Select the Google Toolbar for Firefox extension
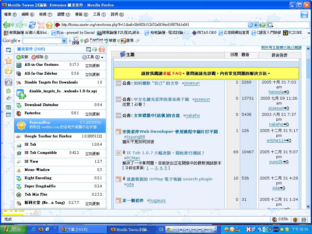This screenshot has height=234, width=312. point(60,136)
